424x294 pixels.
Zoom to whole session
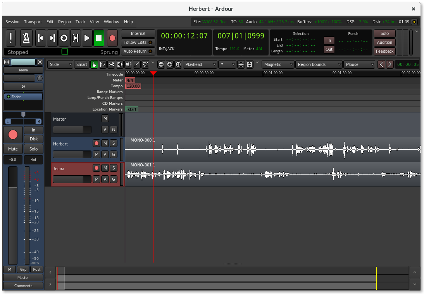coord(178,64)
